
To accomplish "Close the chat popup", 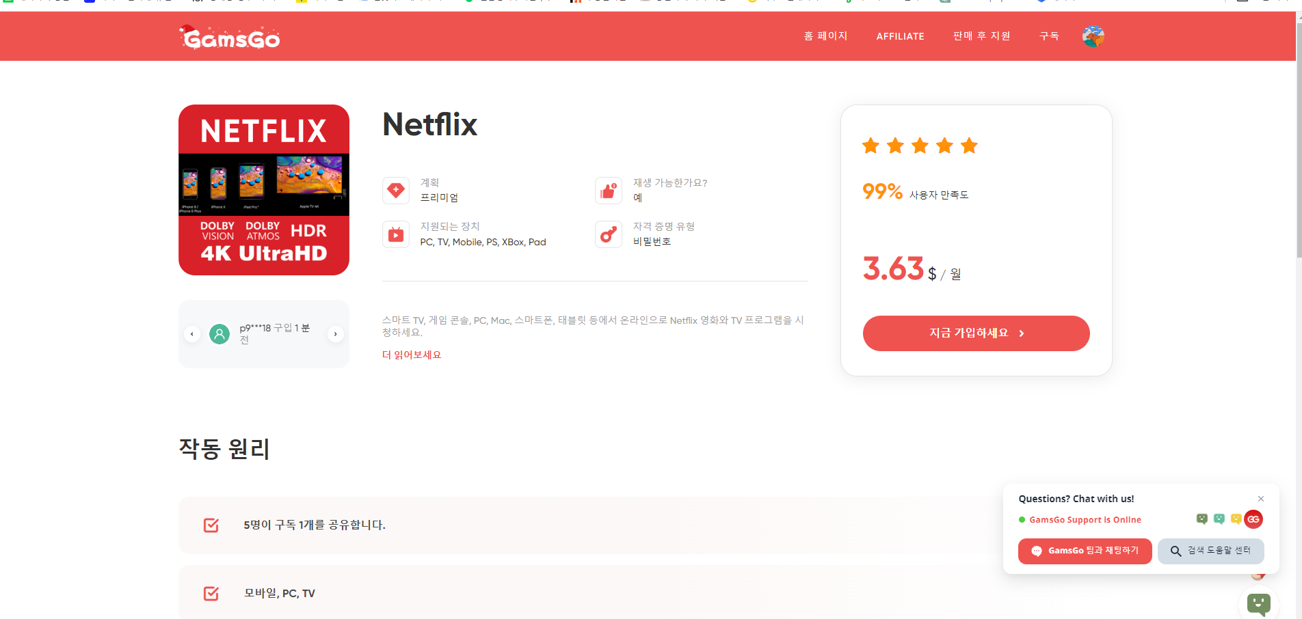I will click(x=1261, y=499).
